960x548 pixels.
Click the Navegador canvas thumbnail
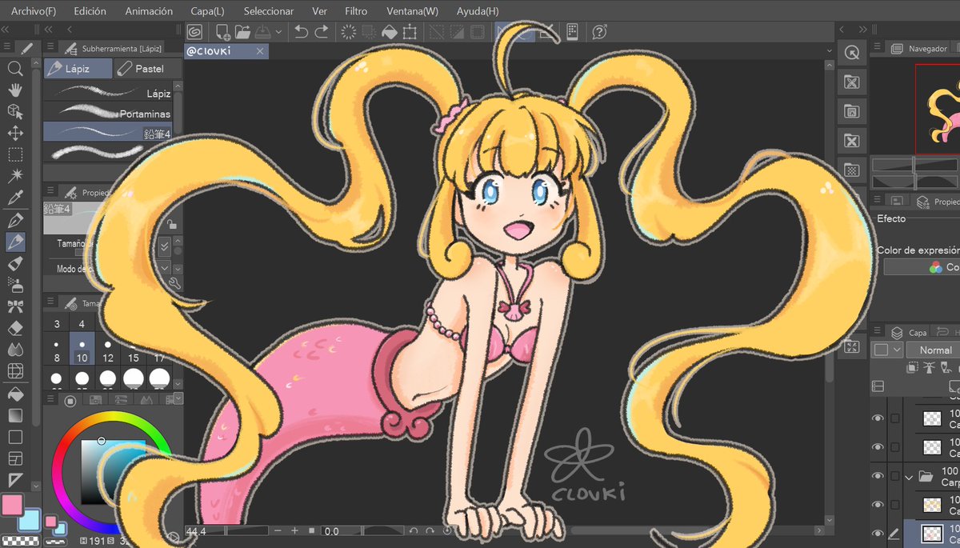pos(938,109)
